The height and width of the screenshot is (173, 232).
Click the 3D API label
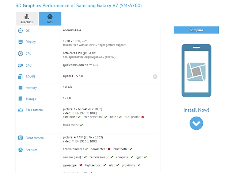tap(30, 76)
